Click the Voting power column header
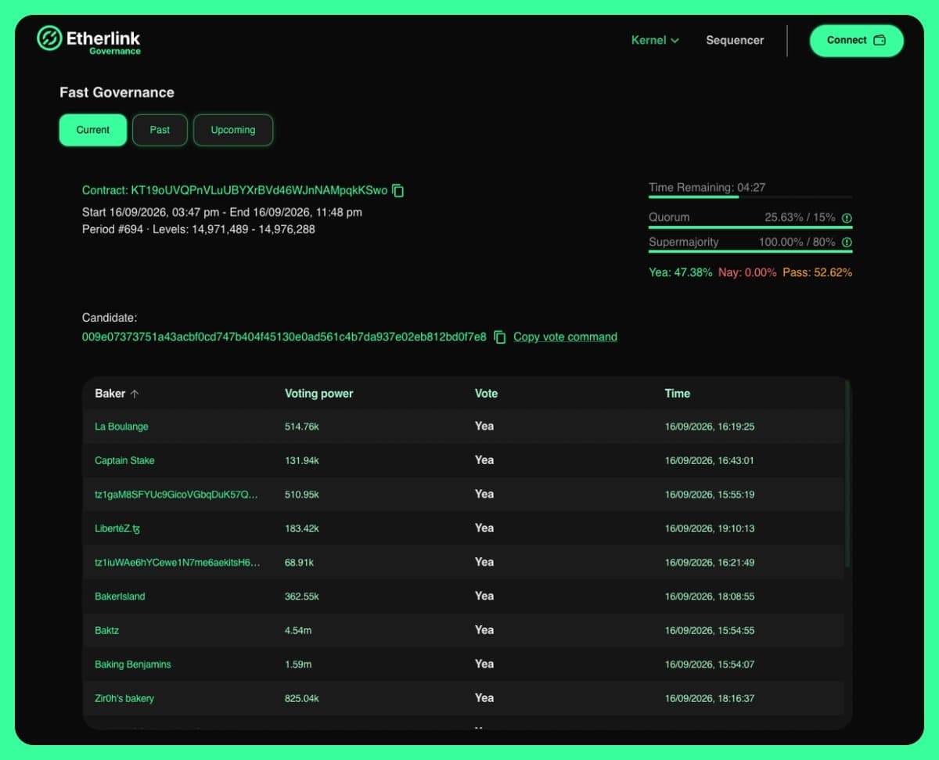The height and width of the screenshot is (760, 939). (x=319, y=394)
